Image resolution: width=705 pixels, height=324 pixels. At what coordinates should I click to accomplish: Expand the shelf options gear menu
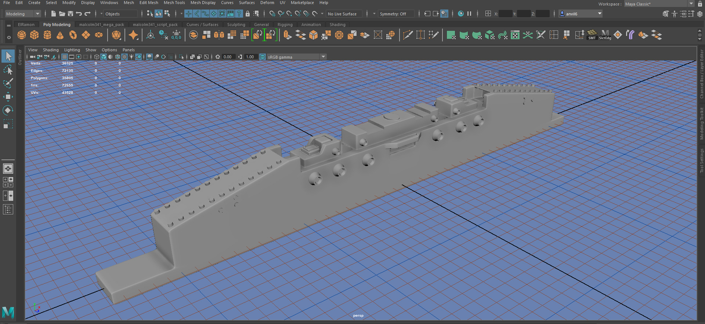(9, 37)
